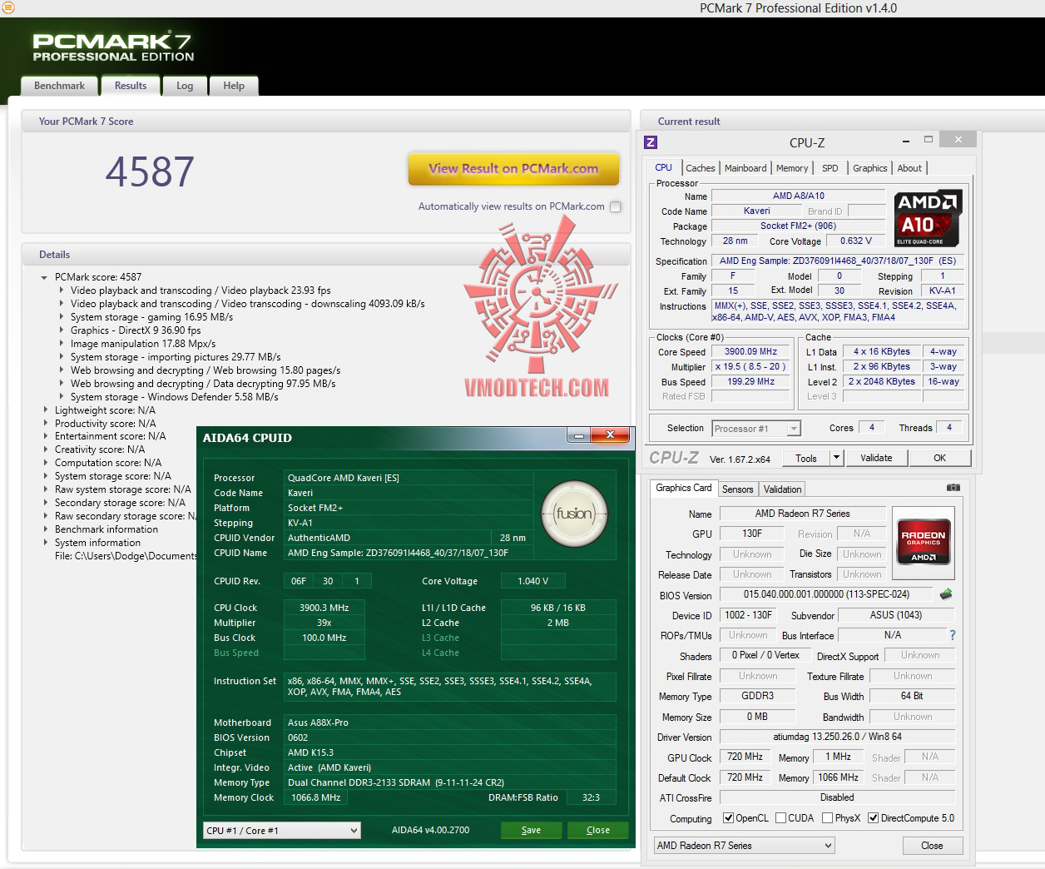Screen dimensions: 1045x869
Task: Minimize the AIDA64 CPUID window
Action: click(x=577, y=436)
